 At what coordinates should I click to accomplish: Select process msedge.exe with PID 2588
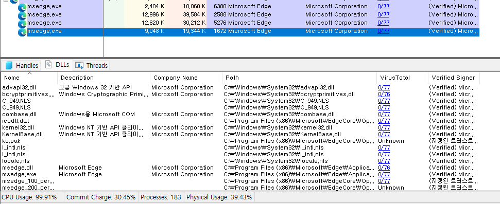(x=44, y=14)
